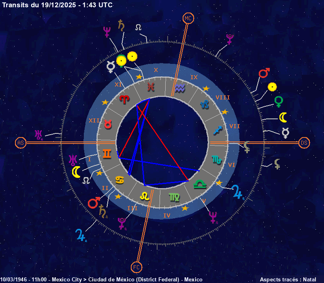Image resolution: width=324 pixels, height=283 pixels.
Task: Select the red Taurus sign
Action: coord(108,124)
